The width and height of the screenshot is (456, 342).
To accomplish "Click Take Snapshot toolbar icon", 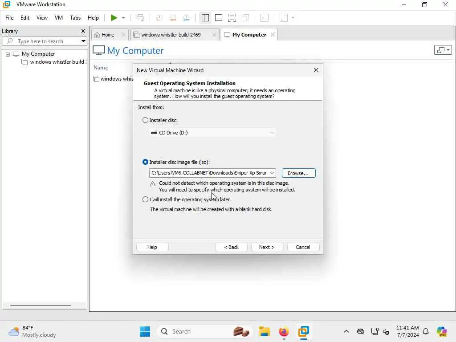I will pos(159,18).
